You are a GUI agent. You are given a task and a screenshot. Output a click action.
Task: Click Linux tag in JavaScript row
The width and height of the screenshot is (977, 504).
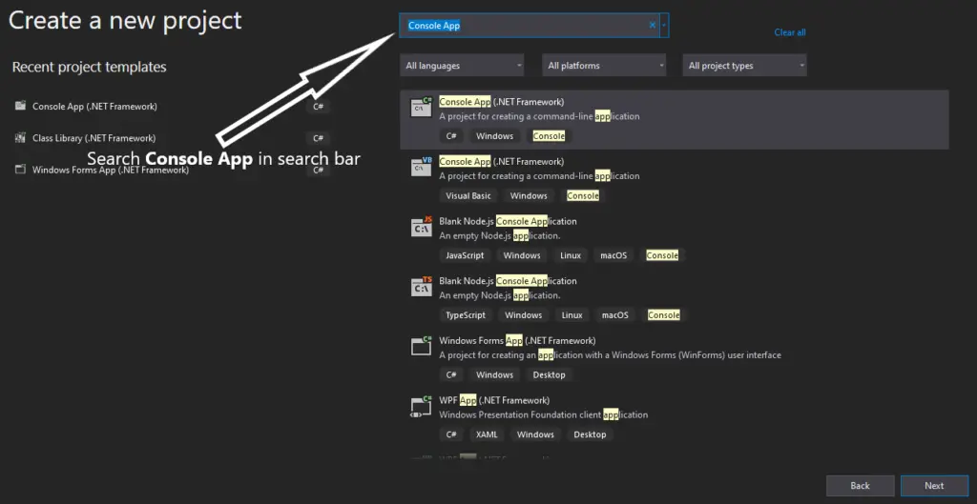(x=571, y=255)
